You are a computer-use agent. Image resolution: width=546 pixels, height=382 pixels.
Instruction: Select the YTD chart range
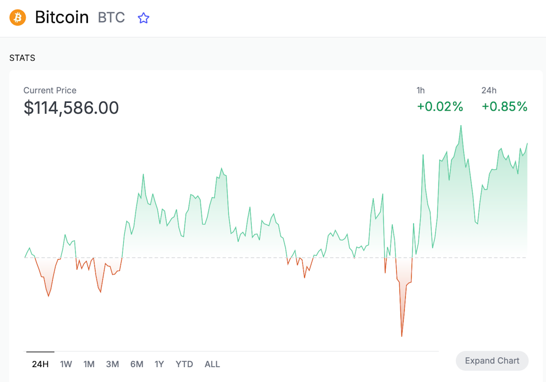coord(184,364)
